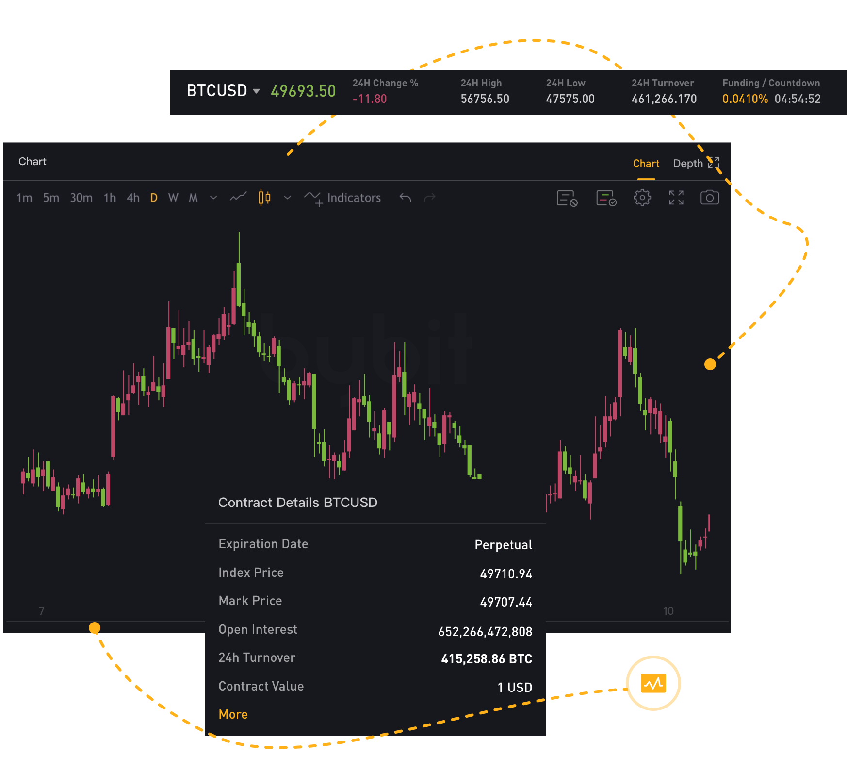Expand the chart panel with arrows icon

(x=713, y=162)
